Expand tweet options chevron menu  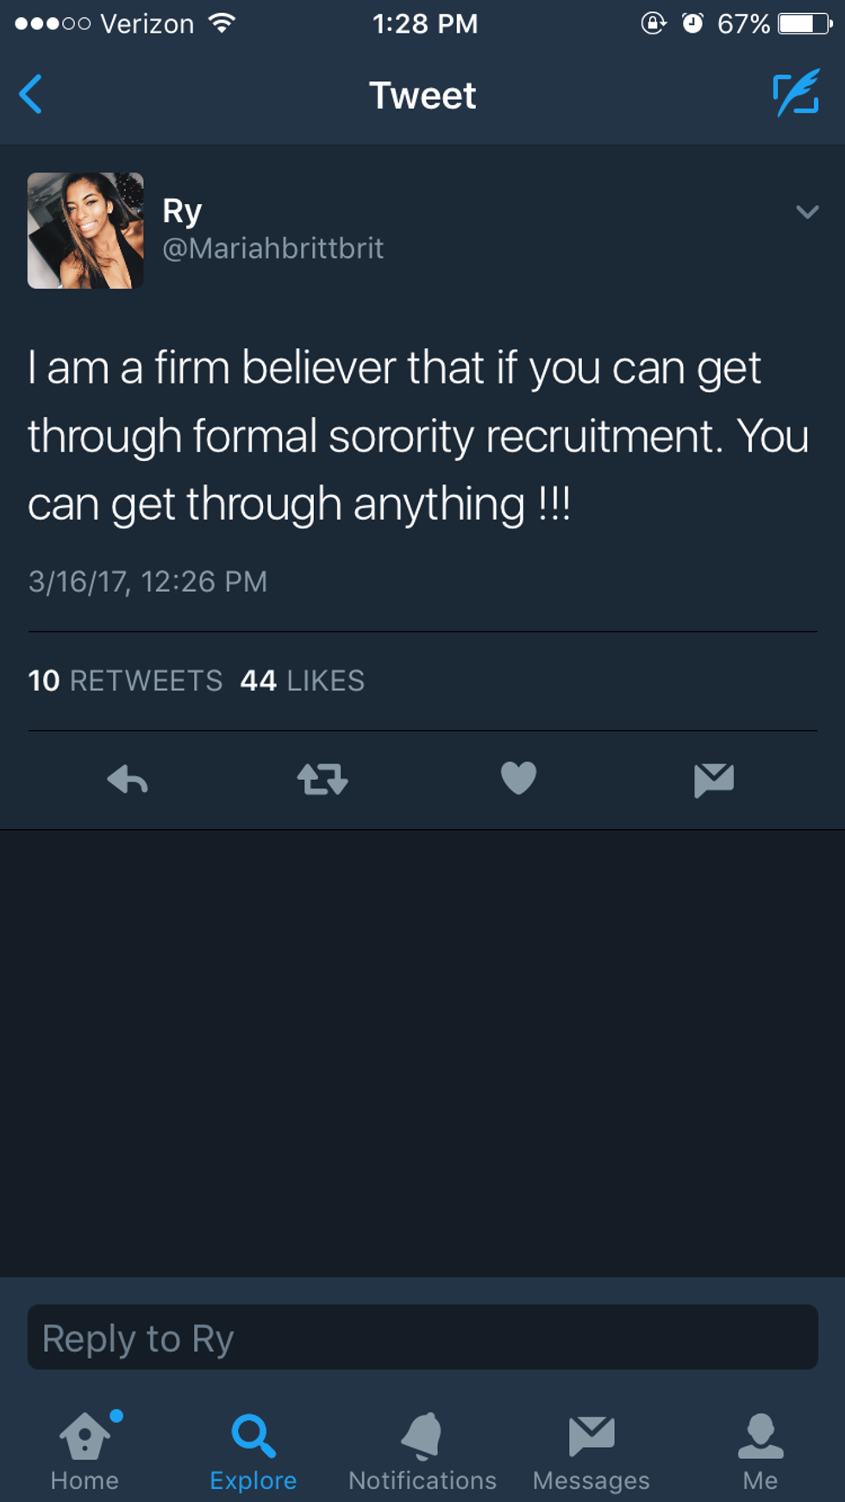807,212
